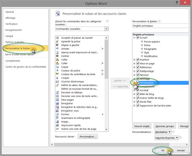The image size is (192, 156).
Task: Click the commands list scroll down arrow
Action: coord(106,129)
